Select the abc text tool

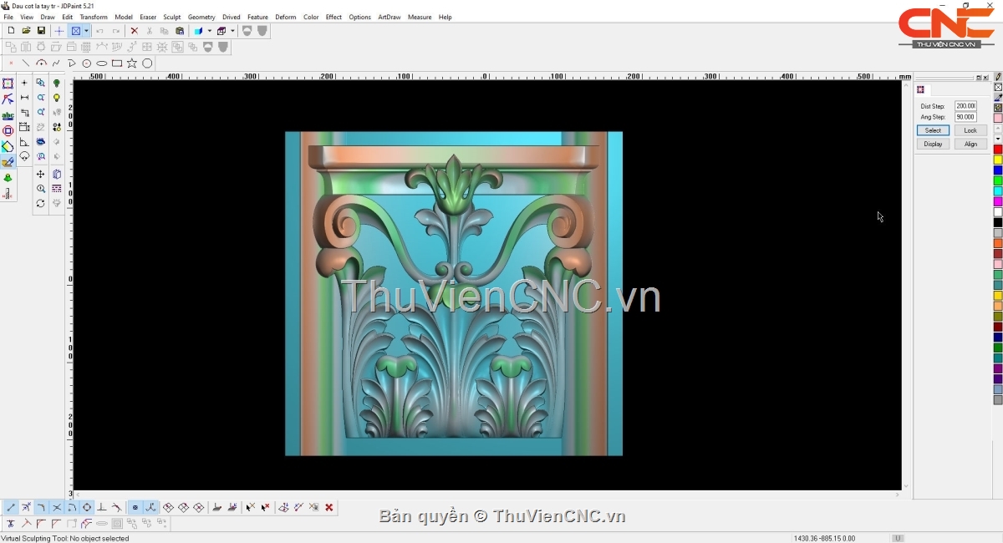click(x=8, y=115)
